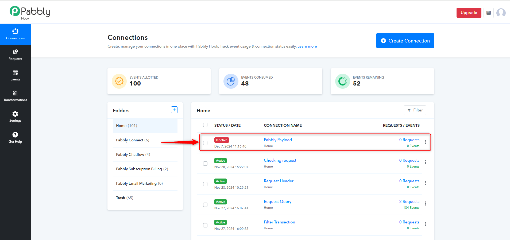
Task: Click the Events Consumed pie icon
Action: coord(231,81)
